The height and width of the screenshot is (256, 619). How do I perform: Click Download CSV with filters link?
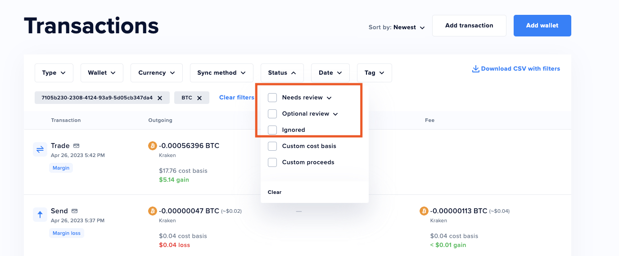(516, 69)
